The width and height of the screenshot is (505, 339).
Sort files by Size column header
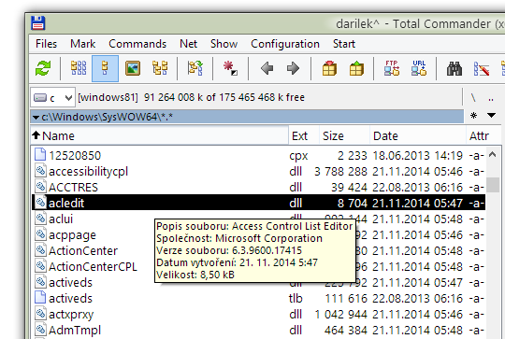click(344, 135)
